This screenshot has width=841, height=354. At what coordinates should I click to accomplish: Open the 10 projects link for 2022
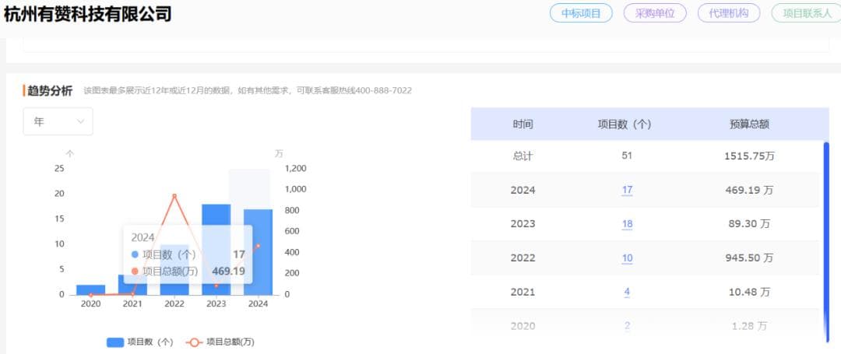click(627, 258)
